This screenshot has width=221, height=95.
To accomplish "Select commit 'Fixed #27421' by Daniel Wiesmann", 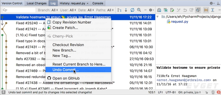I will tap(78, 29).
